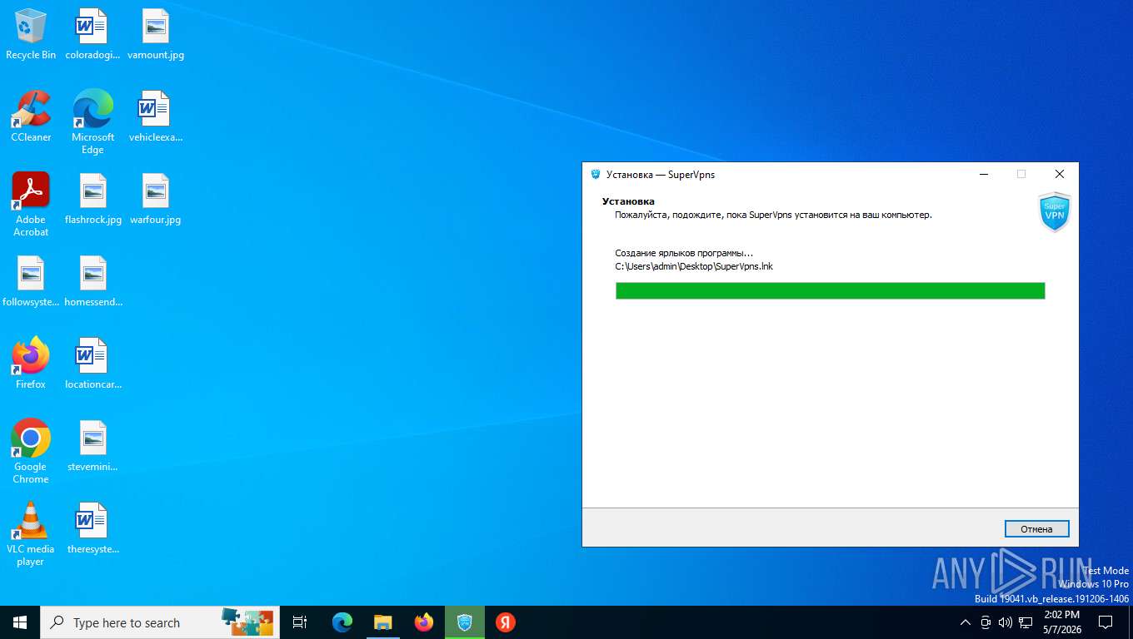The image size is (1133, 639).
Task: Click the SuperVpns.lnk file path text
Action: [x=694, y=266]
